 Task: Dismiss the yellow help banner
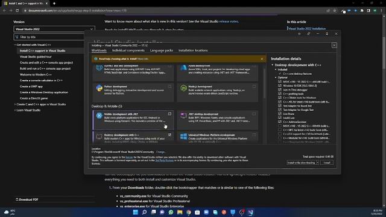[x=262, y=59]
